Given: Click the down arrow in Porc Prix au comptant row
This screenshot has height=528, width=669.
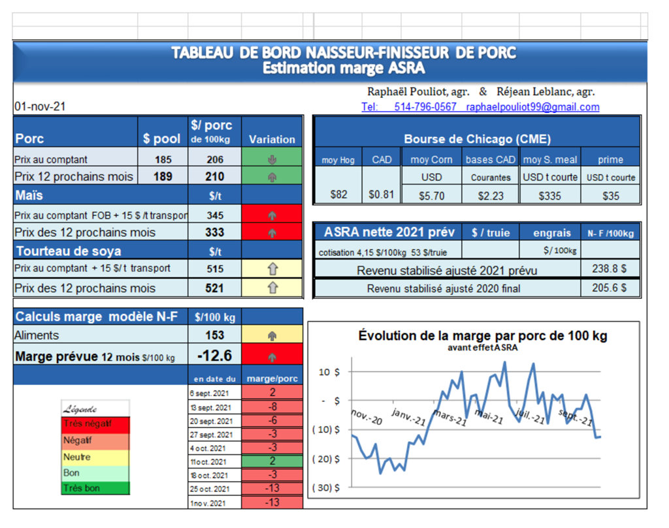Looking at the screenshot, I should (x=272, y=159).
